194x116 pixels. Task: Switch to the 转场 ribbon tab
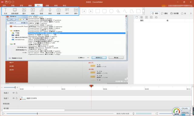(56, 5)
